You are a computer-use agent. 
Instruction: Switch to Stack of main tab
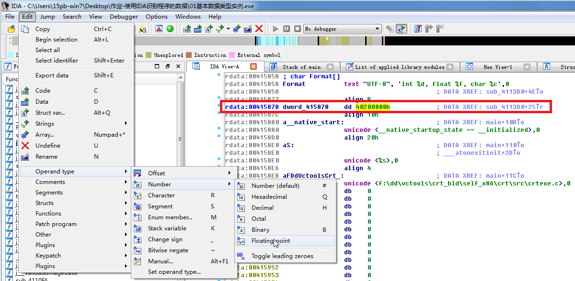(x=301, y=67)
